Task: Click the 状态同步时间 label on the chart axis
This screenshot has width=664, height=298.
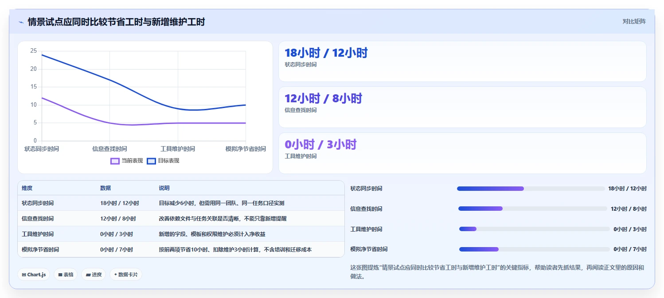Action: [x=42, y=149]
